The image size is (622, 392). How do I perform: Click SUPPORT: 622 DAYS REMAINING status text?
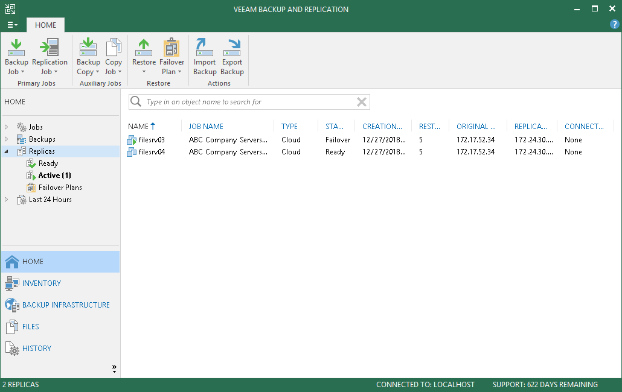pyautogui.click(x=545, y=385)
